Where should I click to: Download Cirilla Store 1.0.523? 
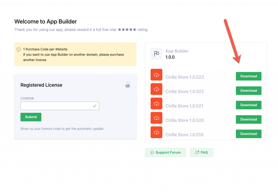(249, 76)
